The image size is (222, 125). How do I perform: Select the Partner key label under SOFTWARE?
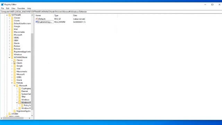coord(17,46)
